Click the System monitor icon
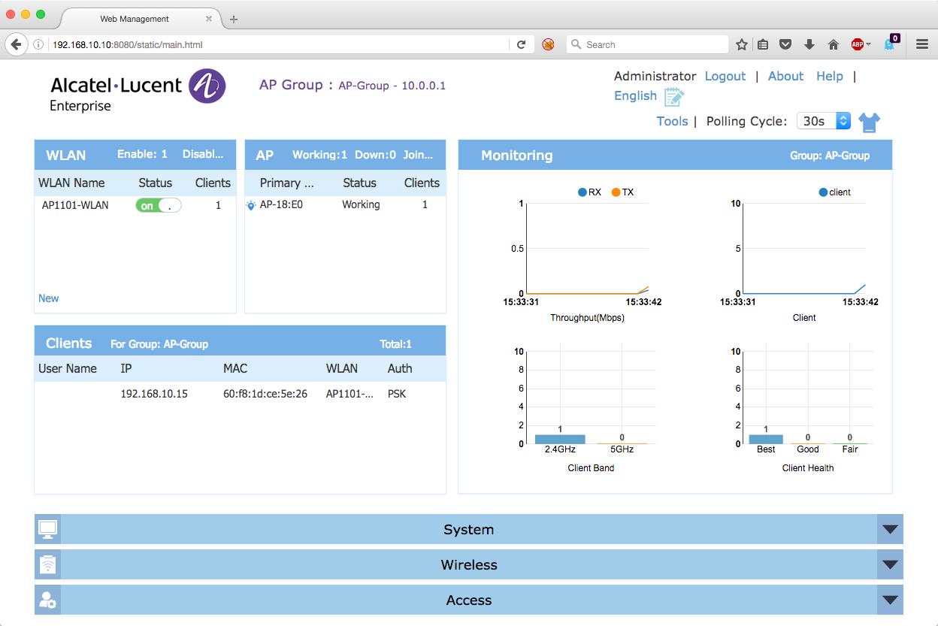 (47, 529)
